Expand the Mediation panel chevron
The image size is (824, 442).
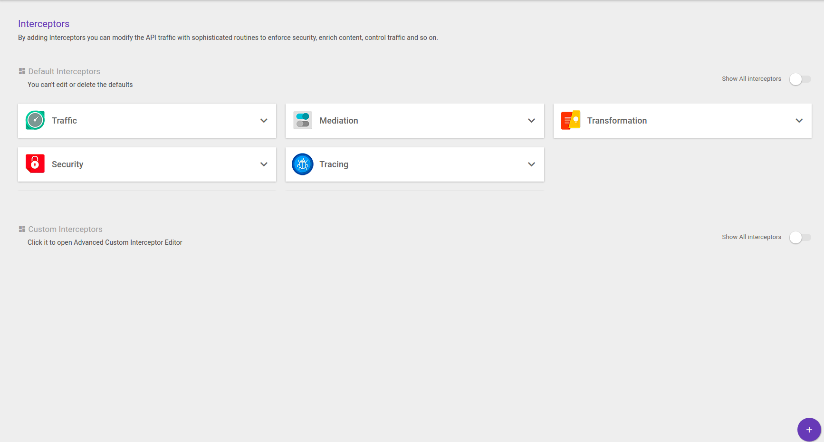531,121
